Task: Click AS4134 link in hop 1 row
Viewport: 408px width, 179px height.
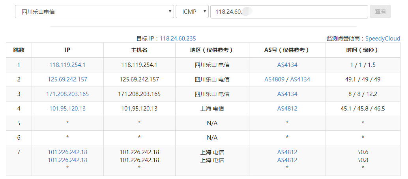Action: [287, 65]
